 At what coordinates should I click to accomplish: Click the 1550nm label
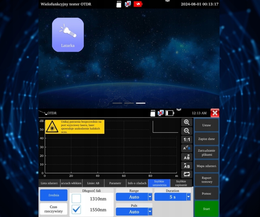pos(98,210)
